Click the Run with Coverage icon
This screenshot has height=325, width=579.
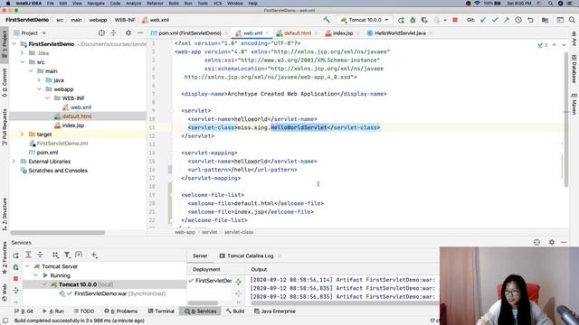coord(424,20)
